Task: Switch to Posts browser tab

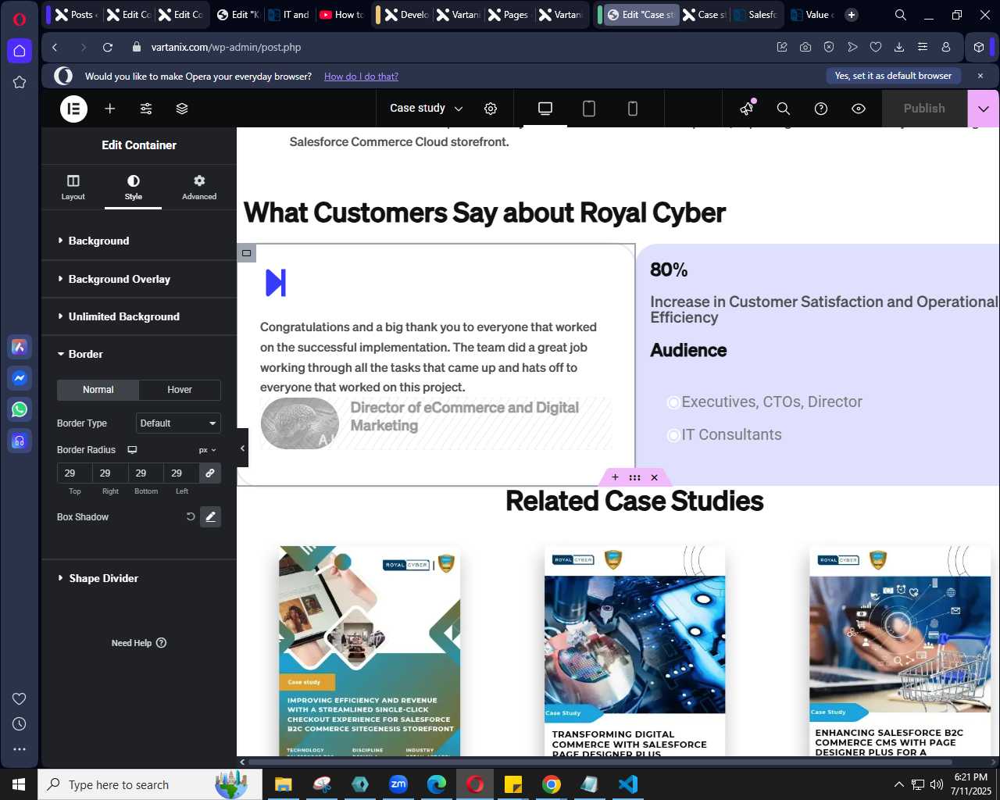Action: click(75, 15)
